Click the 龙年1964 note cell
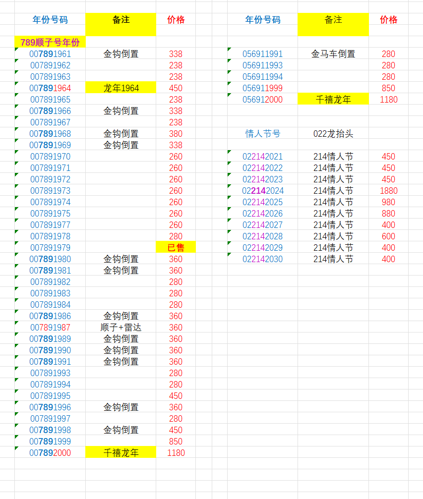 point(121,88)
